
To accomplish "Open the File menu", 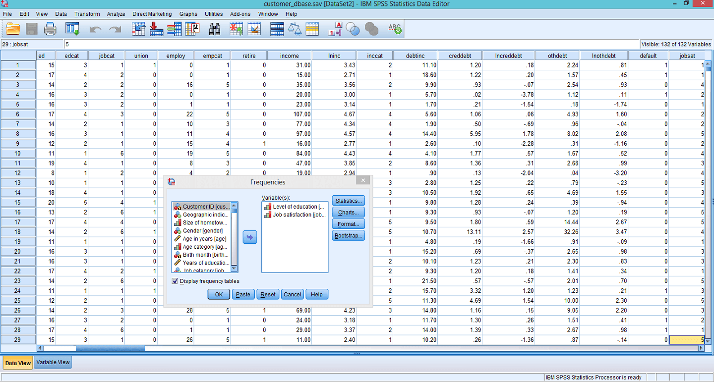I will 7,14.
